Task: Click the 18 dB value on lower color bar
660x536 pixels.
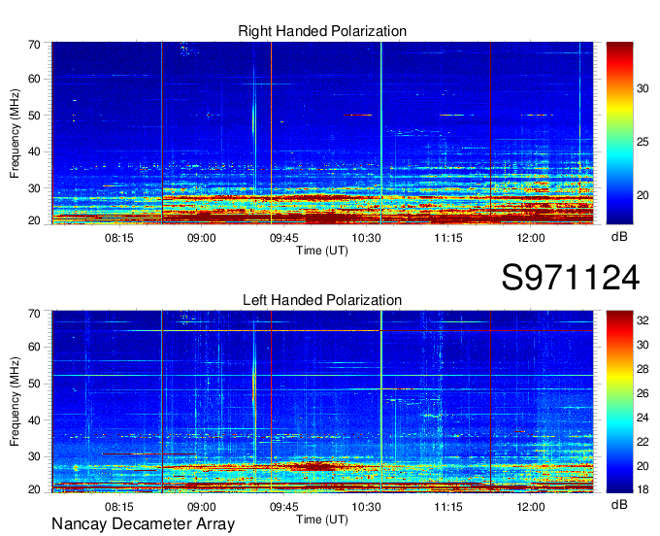Action: 643,489
